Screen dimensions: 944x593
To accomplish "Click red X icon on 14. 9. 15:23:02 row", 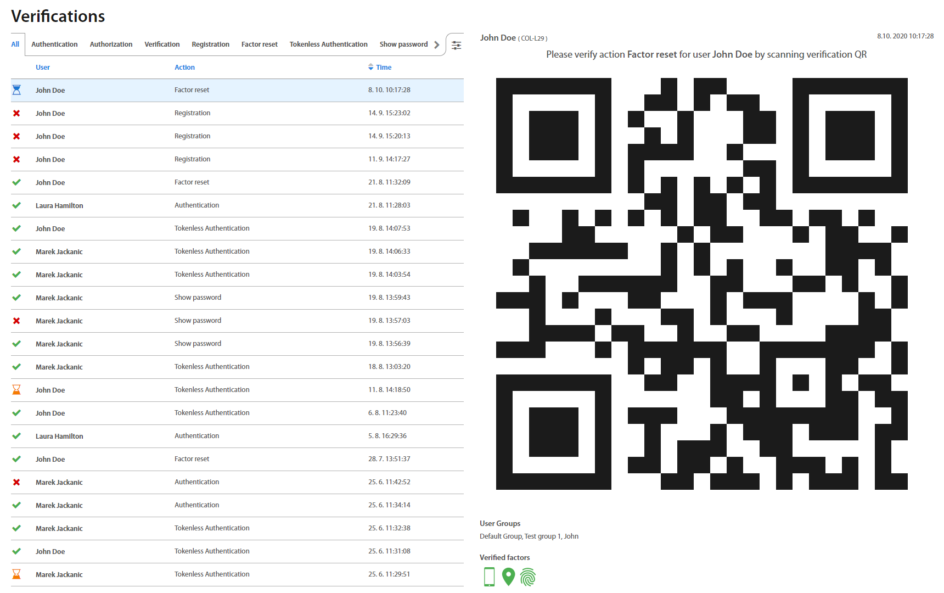I will point(16,113).
